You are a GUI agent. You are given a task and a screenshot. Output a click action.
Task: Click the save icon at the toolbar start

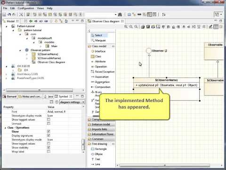4,15
